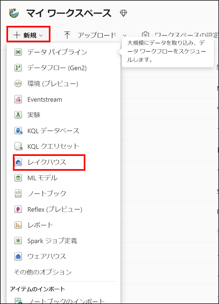Click the upload arrow icon
Image resolution: width=219 pixels, height=304 pixels.
(67, 35)
